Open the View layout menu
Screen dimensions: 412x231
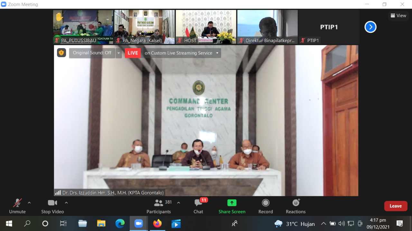coord(398,16)
